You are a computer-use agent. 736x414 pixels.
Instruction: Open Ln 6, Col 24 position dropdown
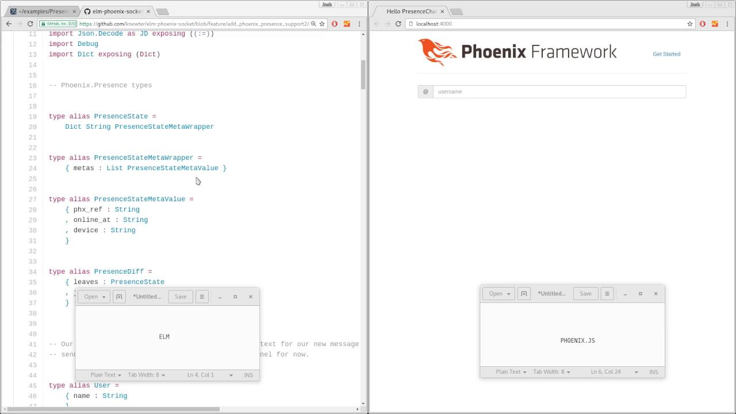pyautogui.click(x=615, y=372)
